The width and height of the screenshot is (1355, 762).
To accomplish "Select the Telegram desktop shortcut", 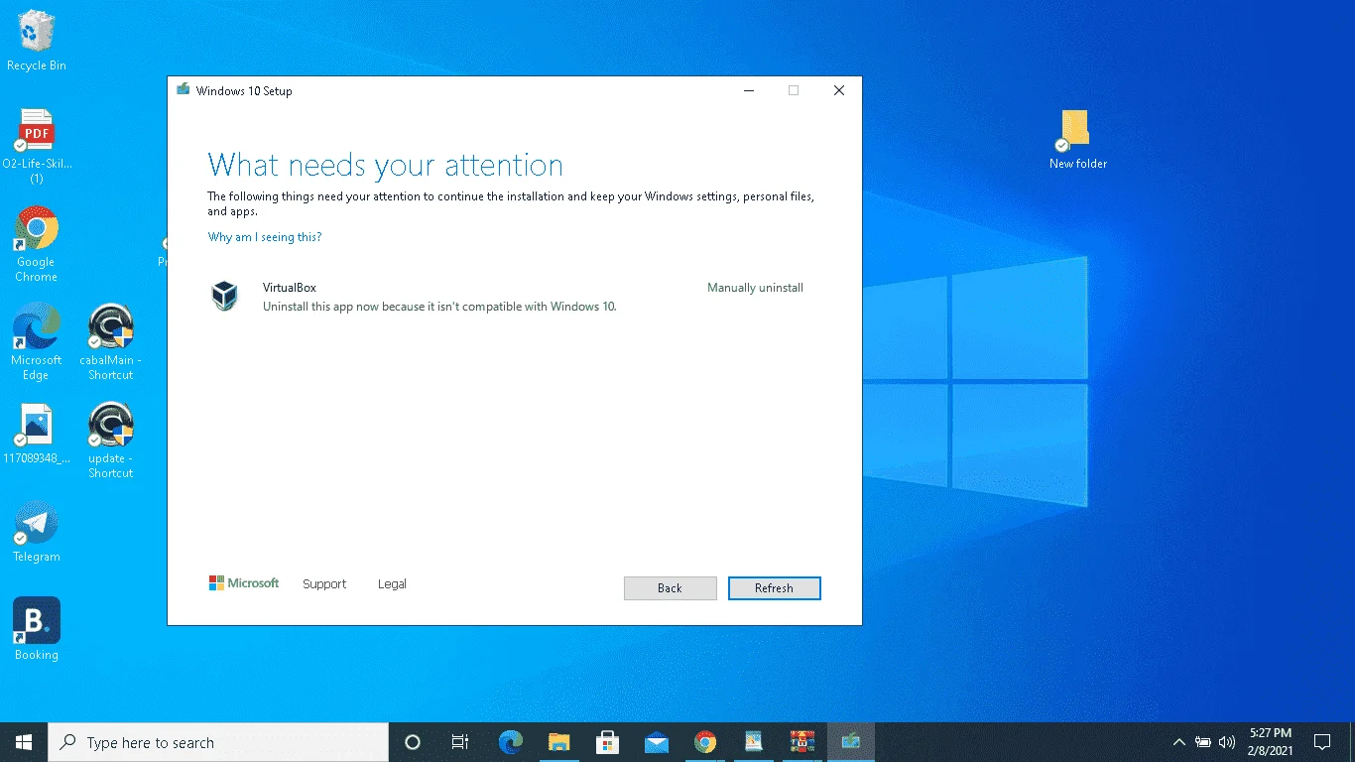I will point(37,532).
